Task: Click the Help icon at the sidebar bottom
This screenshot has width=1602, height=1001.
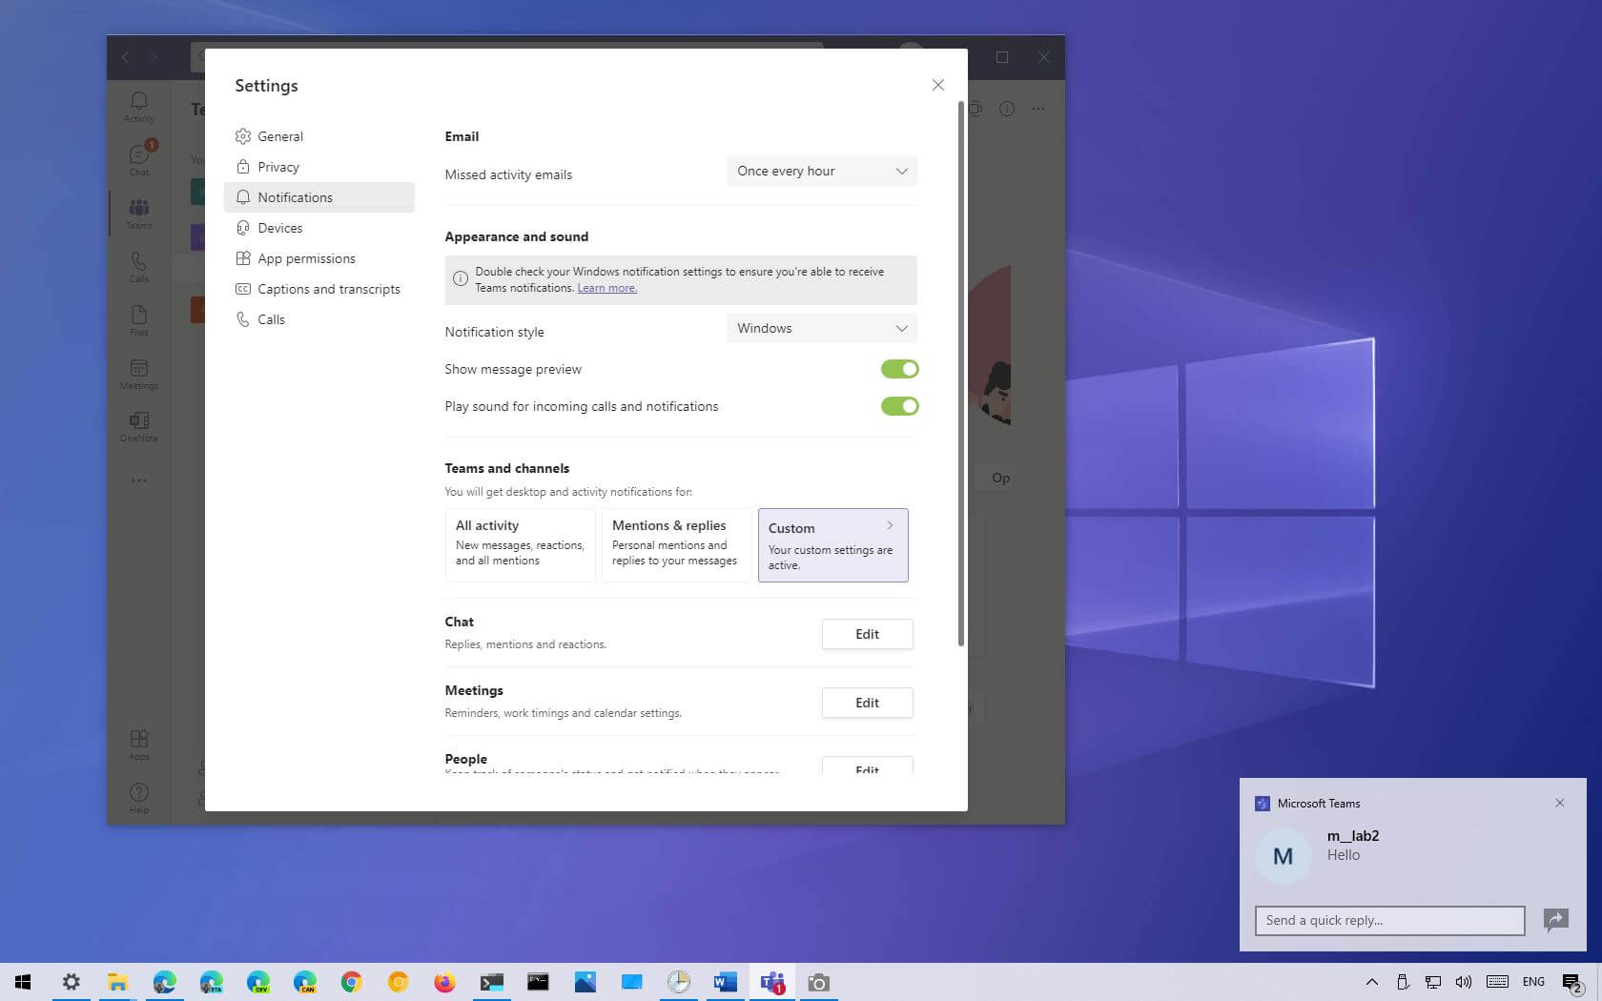Action: [x=139, y=794]
